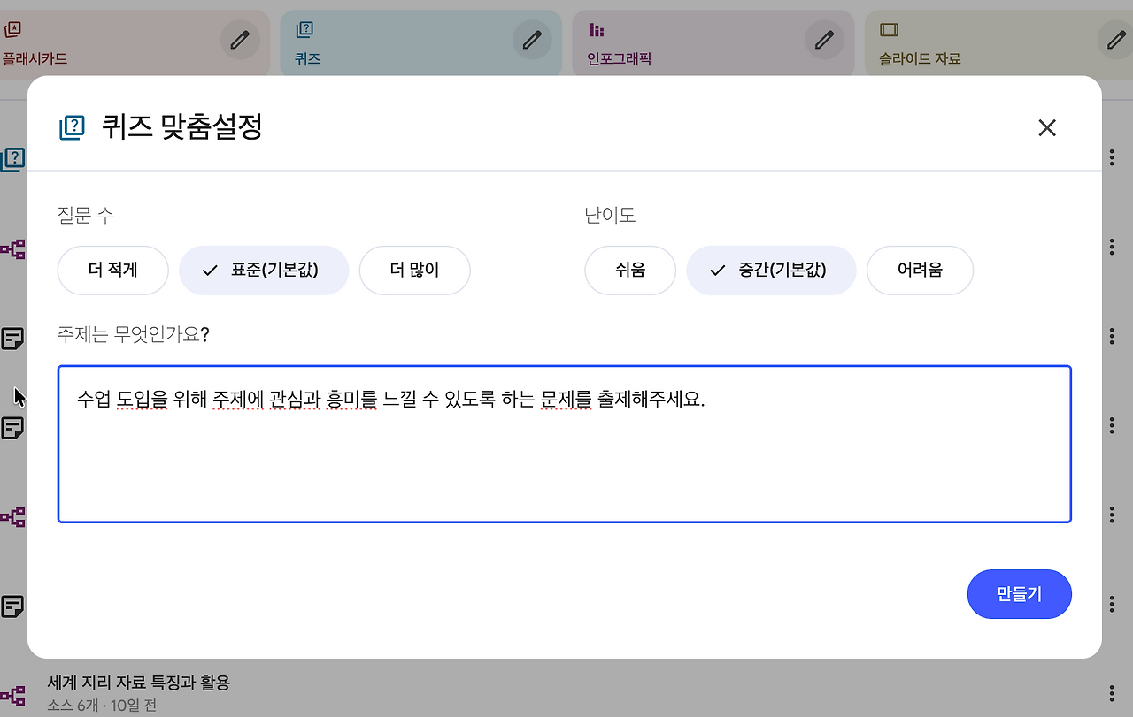Choose 중간(기본값) difficulty level
Viewport: 1133px width, 717px height.
771,270
